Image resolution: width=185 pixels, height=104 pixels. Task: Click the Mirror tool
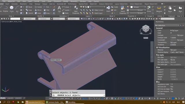(x=38, y=10)
